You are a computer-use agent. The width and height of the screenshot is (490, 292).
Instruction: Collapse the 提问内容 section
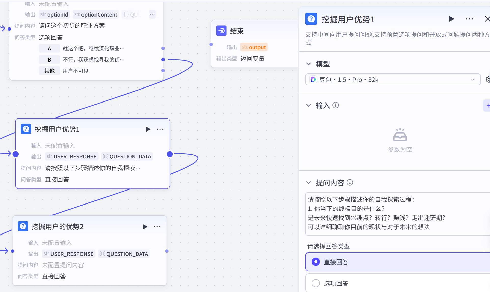pos(308,182)
